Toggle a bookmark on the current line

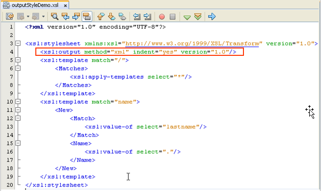pyautogui.click(x=122, y=16)
